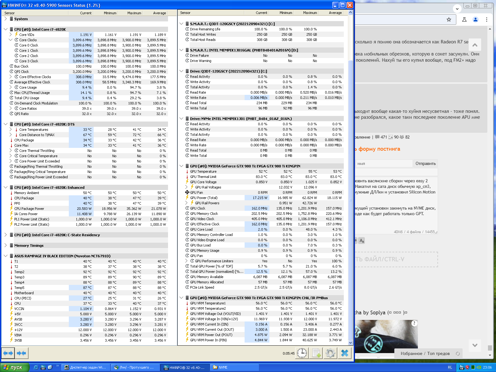Click the RL language indicator

click(x=450, y=367)
